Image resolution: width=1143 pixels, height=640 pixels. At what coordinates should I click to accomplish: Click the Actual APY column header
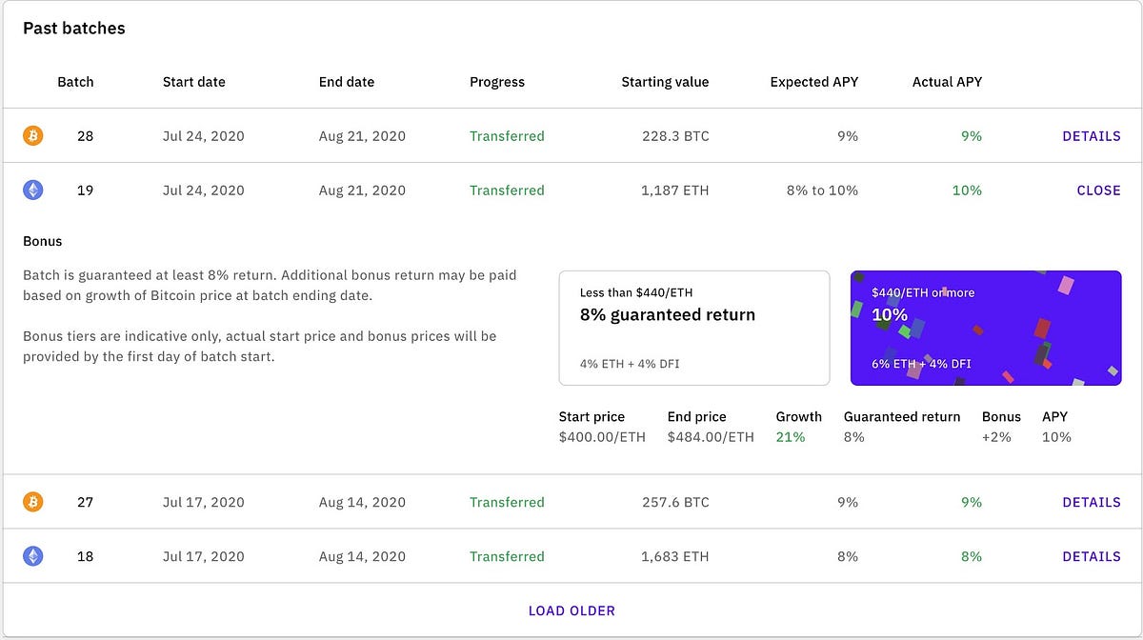tap(946, 81)
